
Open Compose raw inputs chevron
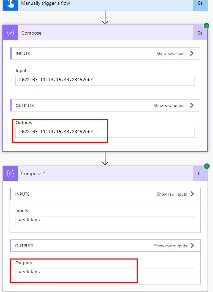pyautogui.click(x=192, y=53)
